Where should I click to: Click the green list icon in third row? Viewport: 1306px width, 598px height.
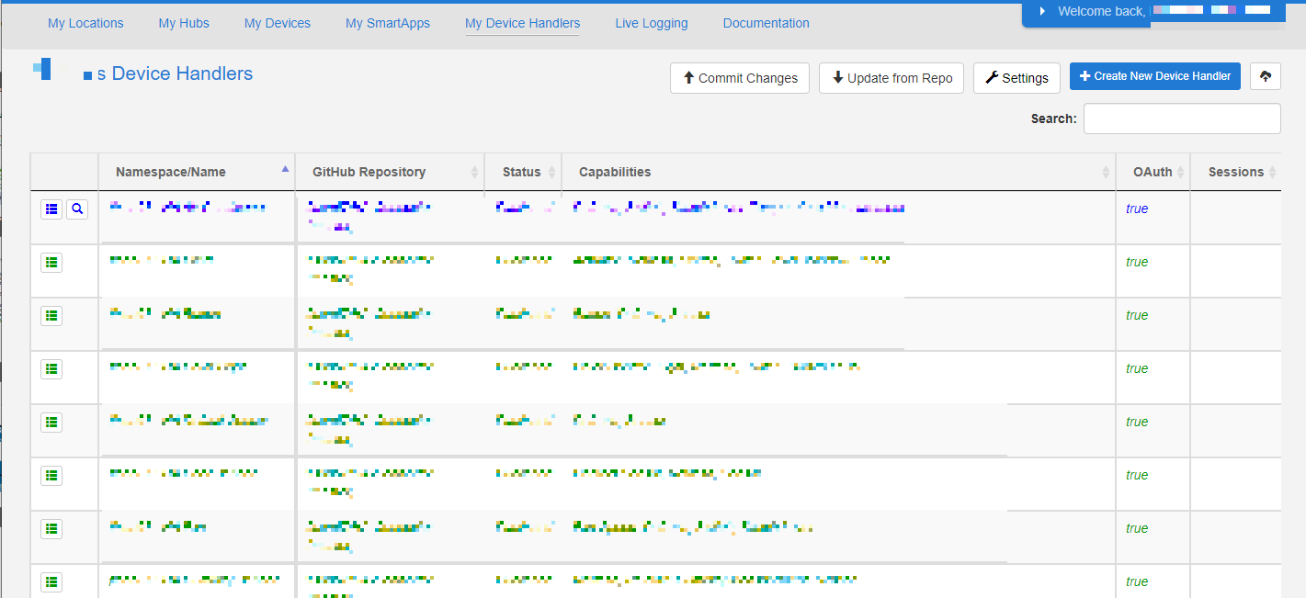[51, 316]
